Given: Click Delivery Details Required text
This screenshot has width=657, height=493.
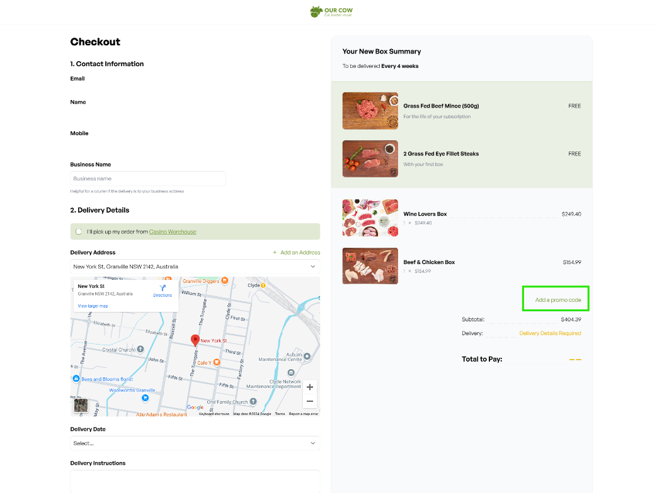Looking at the screenshot, I should 550,333.
